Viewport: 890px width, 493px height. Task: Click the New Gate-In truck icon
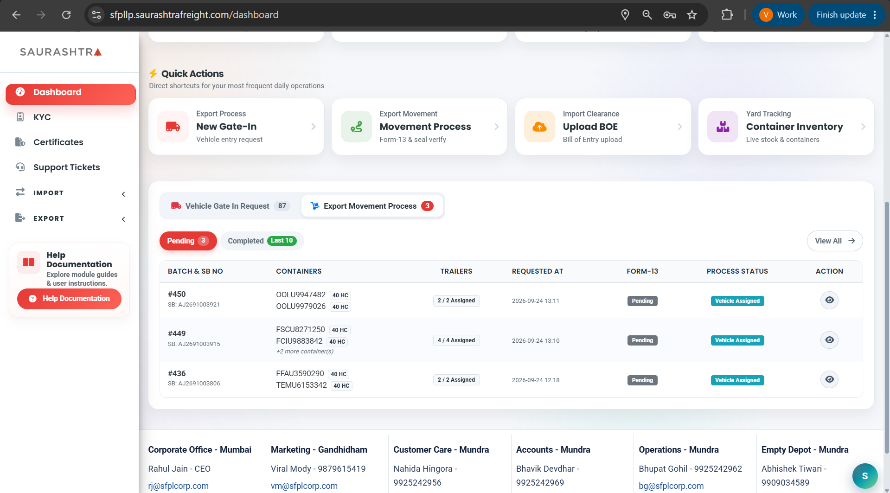[173, 127]
